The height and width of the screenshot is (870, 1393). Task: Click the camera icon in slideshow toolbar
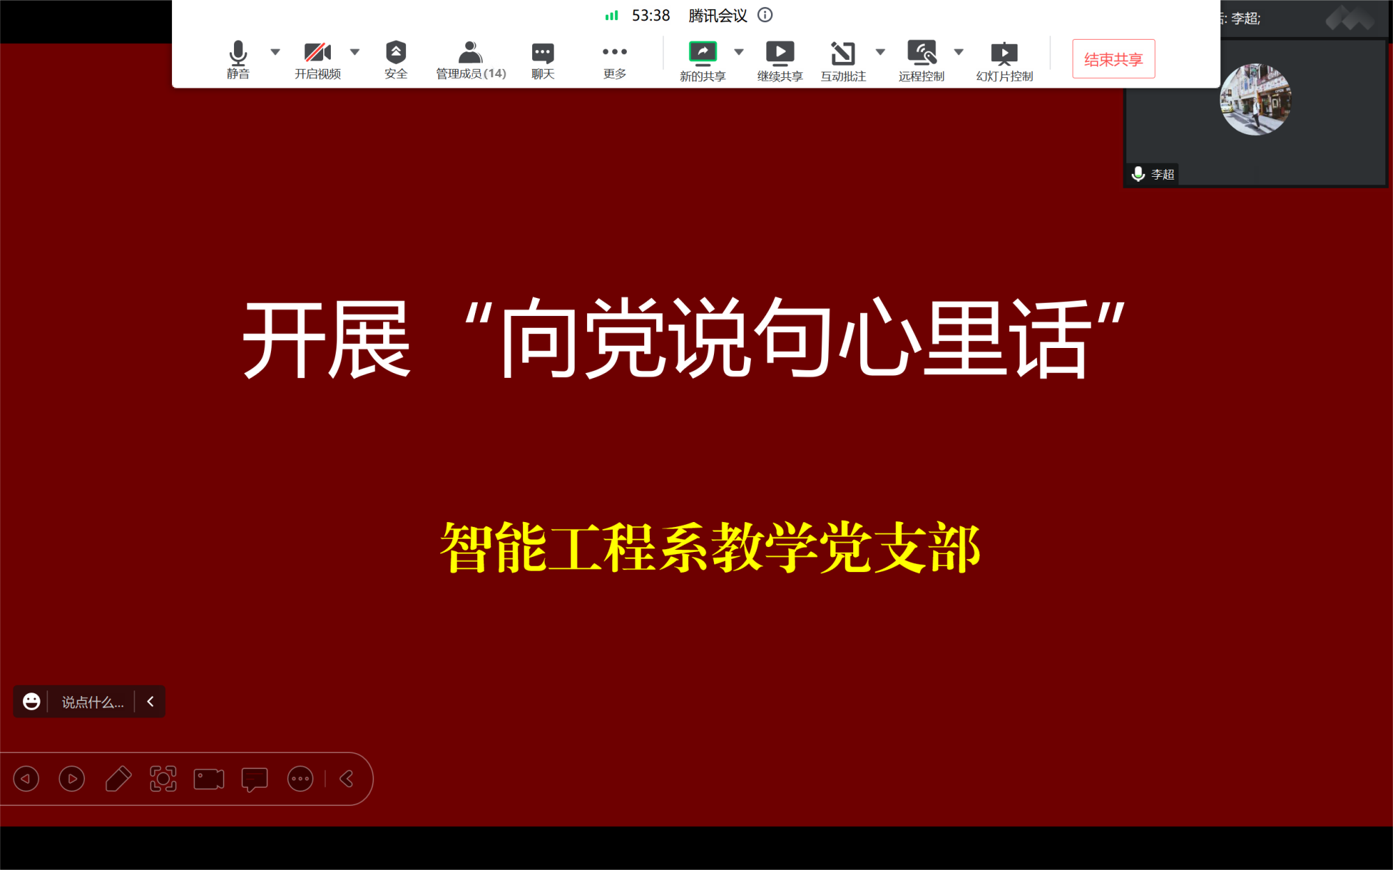(209, 779)
